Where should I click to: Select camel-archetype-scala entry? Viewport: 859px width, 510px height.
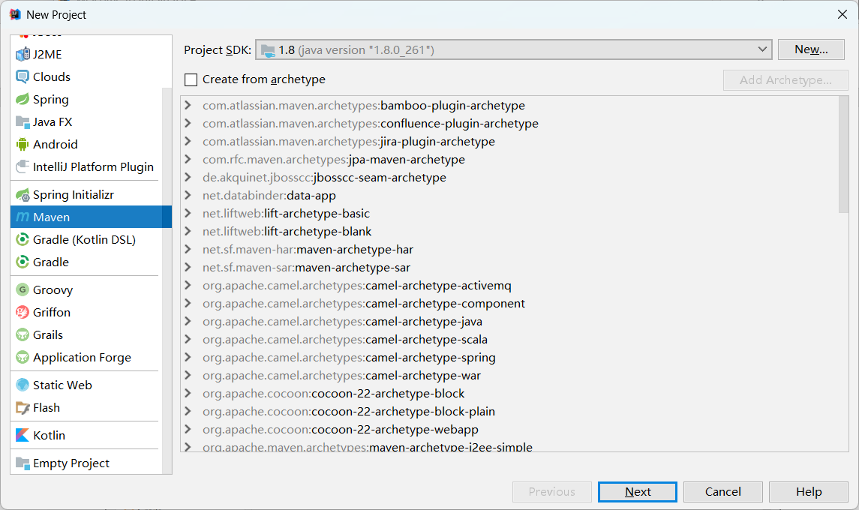(x=344, y=340)
